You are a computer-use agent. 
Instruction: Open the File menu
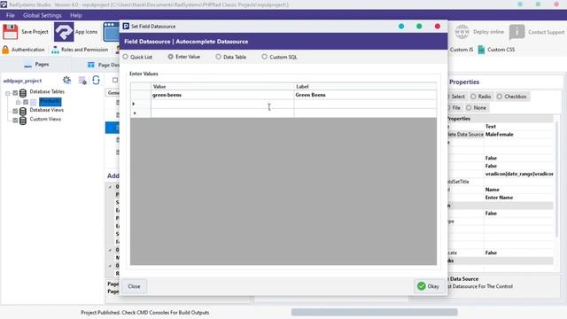(10, 15)
